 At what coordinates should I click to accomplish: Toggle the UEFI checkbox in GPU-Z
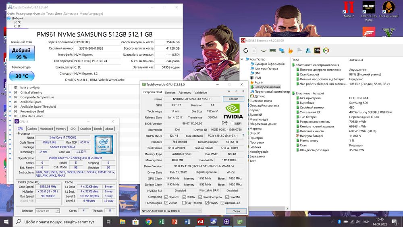[x=233, y=123]
